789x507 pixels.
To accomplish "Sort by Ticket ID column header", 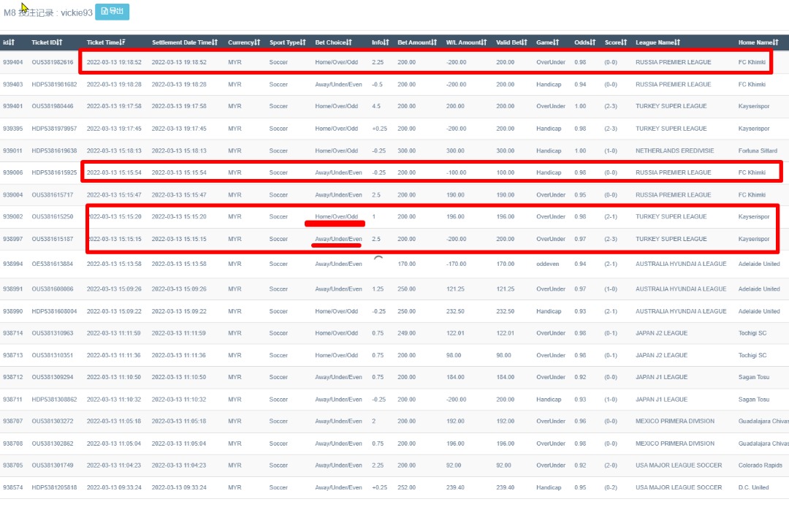I will 47,42.
